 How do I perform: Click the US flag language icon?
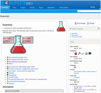pyautogui.click(x=75, y=67)
